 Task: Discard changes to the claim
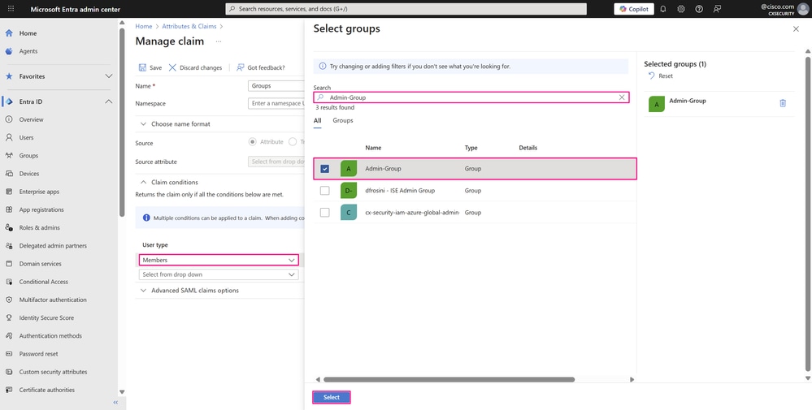click(195, 67)
